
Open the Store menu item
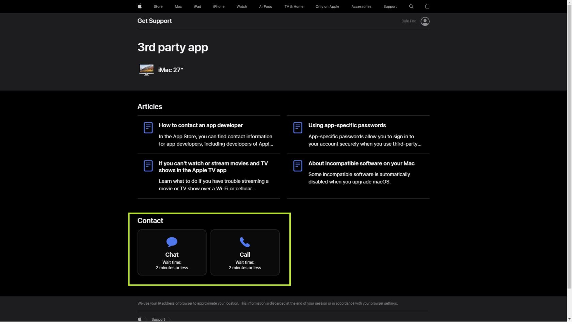[x=158, y=6]
